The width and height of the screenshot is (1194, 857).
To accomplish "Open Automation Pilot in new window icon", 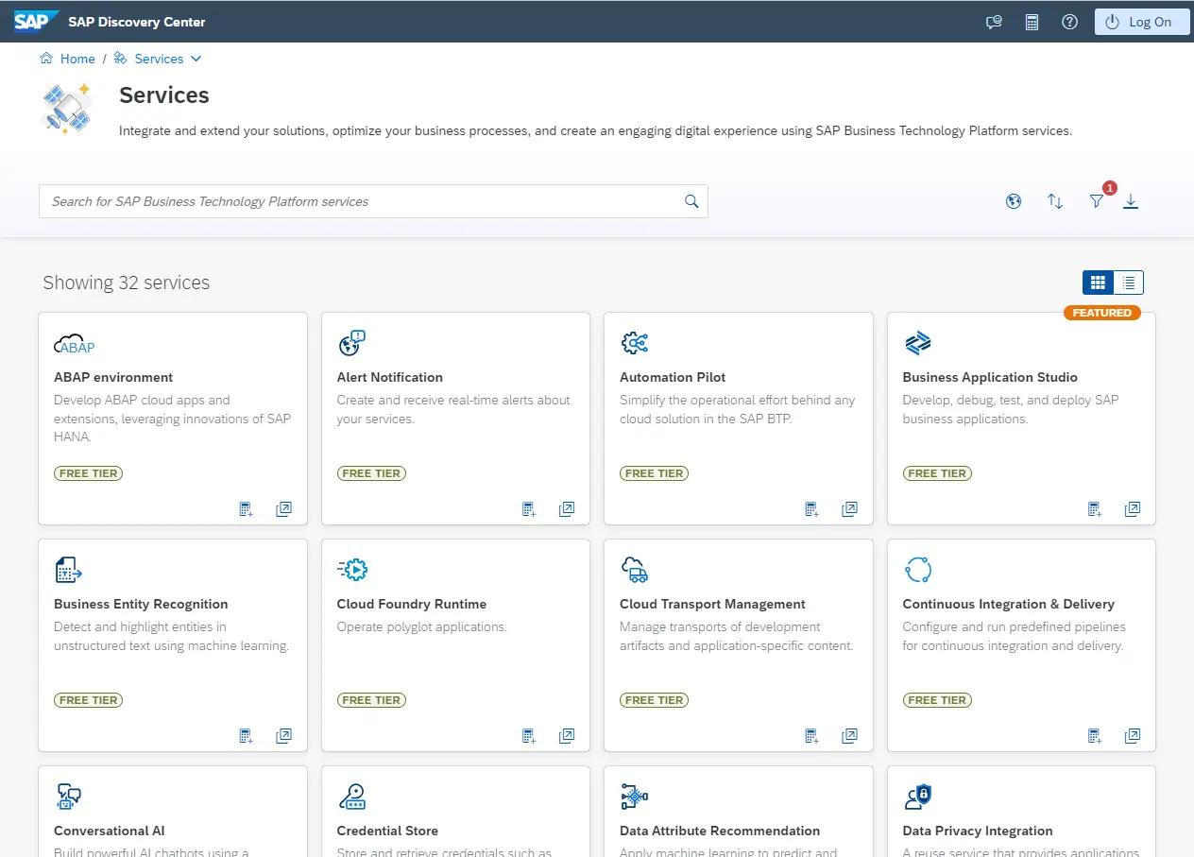I will (849, 509).
